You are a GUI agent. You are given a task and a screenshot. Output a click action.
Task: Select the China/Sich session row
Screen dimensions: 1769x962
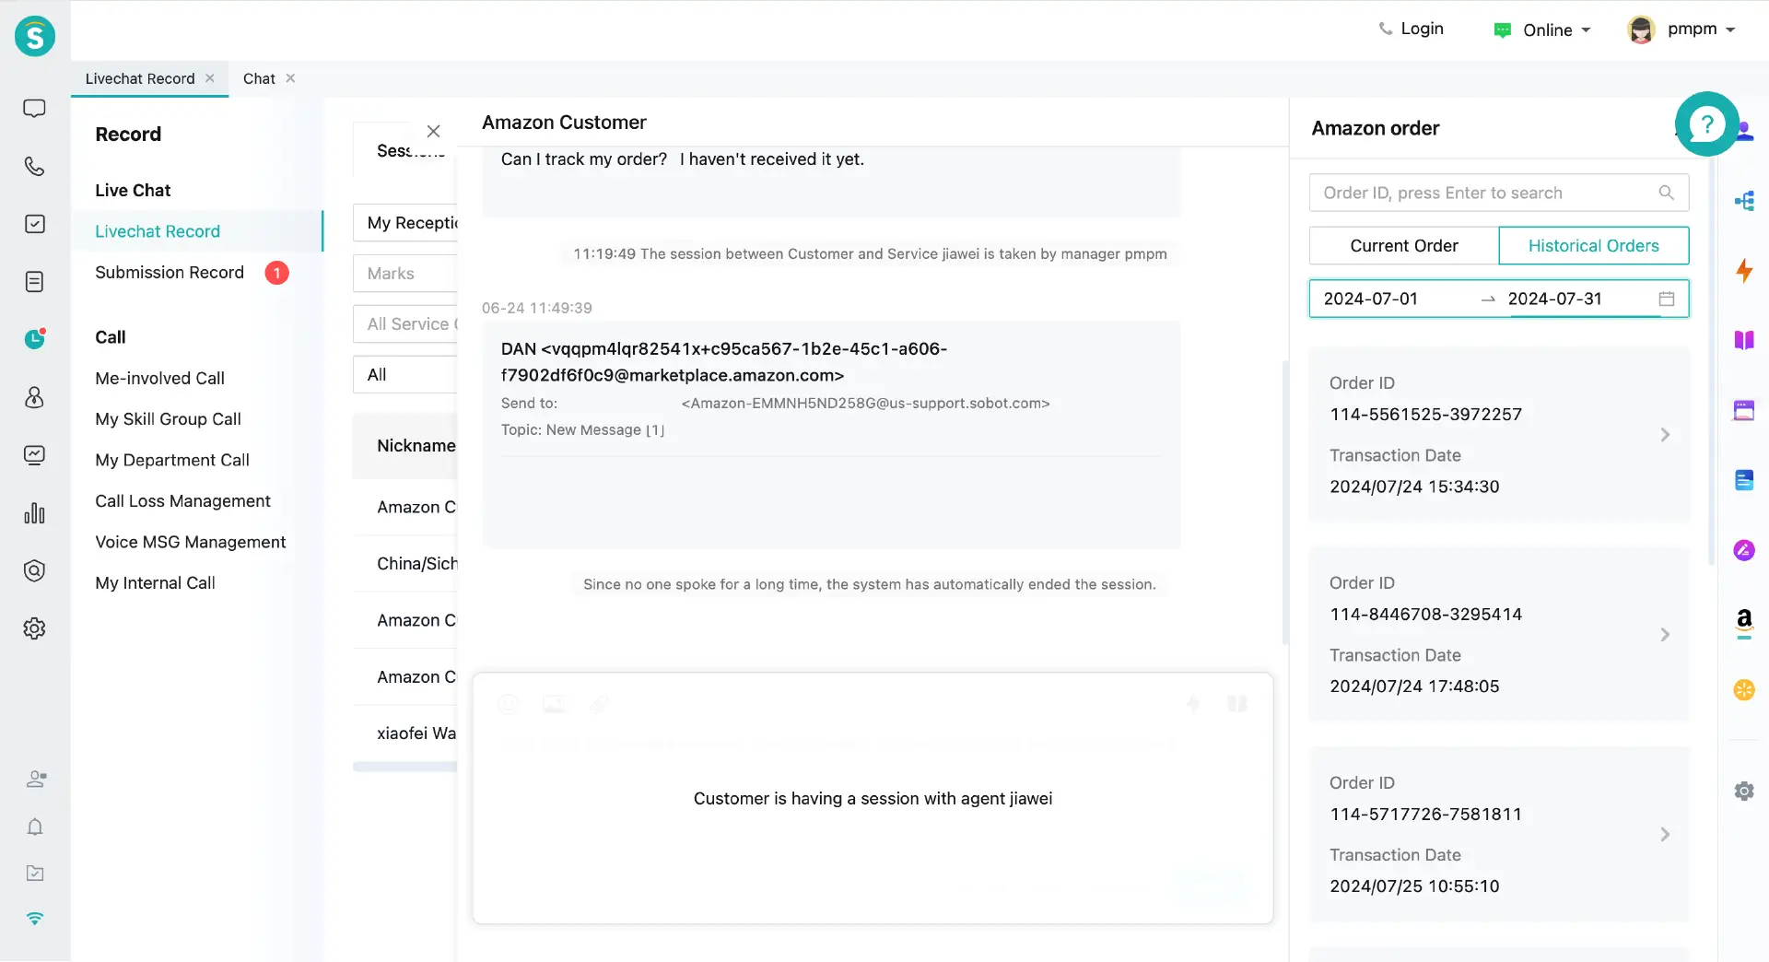pos(405,564)
